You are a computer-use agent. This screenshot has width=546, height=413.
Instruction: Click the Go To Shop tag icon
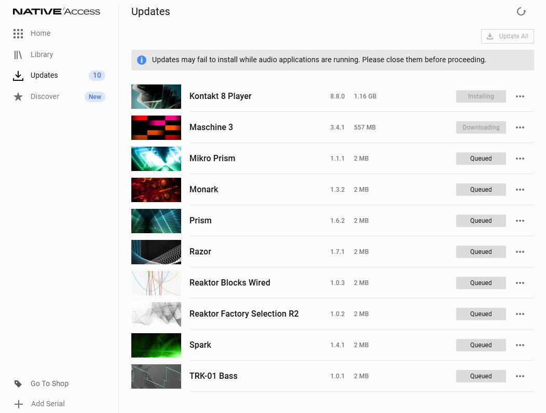(x=18, y=384)
